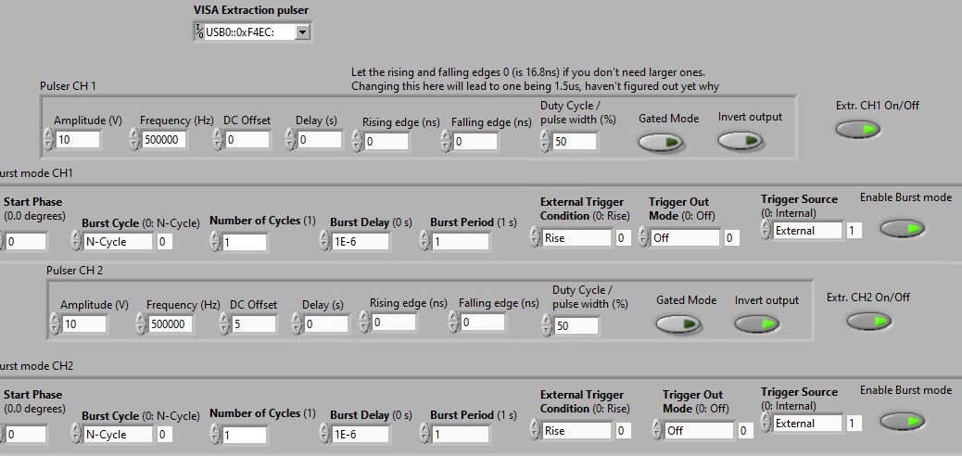Click the CH1 Trigger Source numeric index 1

coord(854,230)
